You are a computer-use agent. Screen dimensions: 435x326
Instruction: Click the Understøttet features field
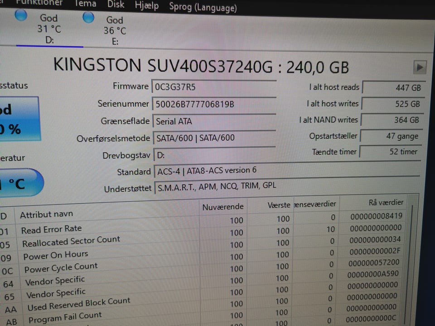[287, 186]
